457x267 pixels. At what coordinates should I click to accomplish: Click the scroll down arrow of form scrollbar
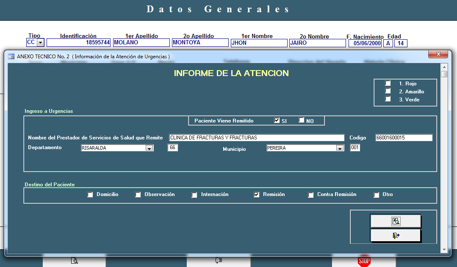point(444,250)
